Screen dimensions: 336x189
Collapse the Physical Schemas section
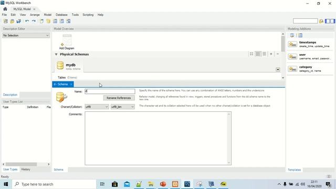point(56,54)
